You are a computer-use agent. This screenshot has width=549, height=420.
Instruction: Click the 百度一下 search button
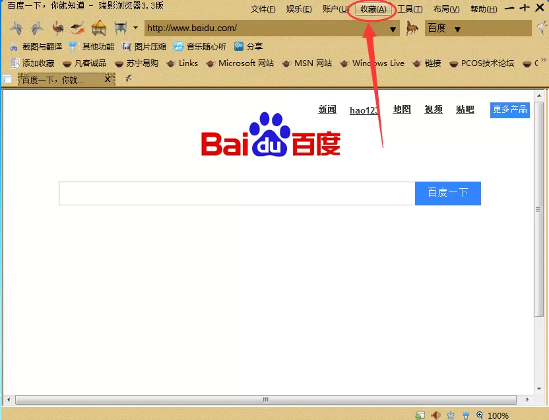448,193
